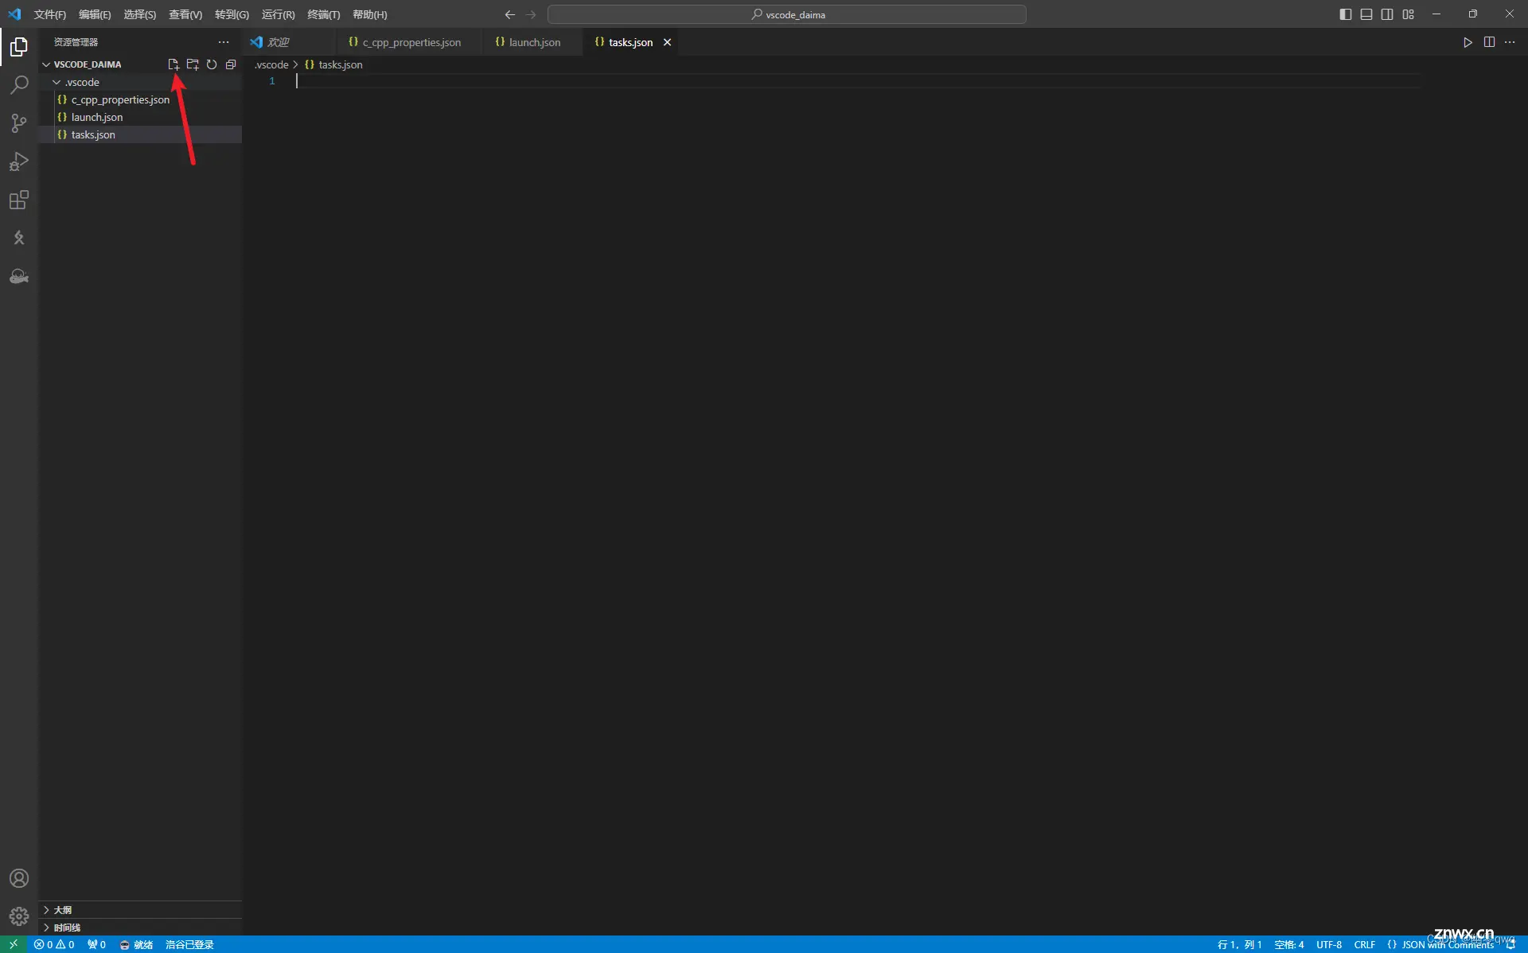This screenshot has height=953, width=1528.
Task: Open the 文件(F) menu
Action: [x=49, y=14]
